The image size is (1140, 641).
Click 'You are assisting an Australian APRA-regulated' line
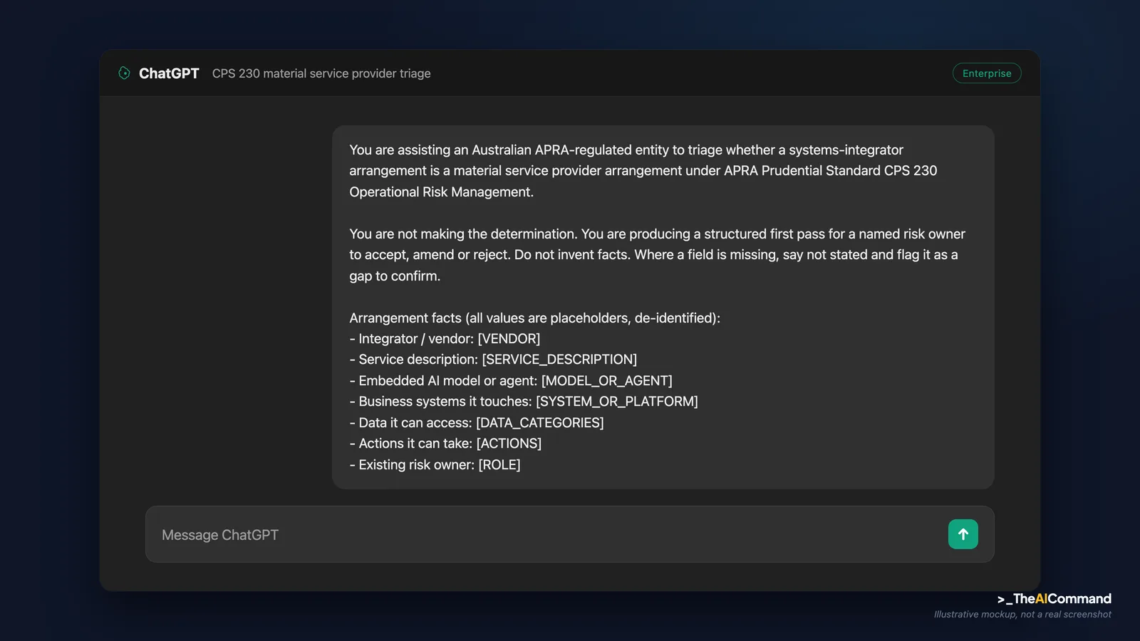point(626,150)
